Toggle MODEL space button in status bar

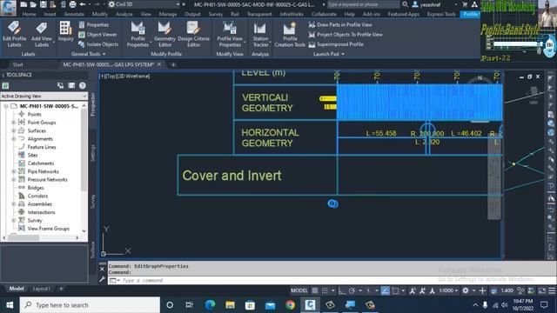pos(299,290)
